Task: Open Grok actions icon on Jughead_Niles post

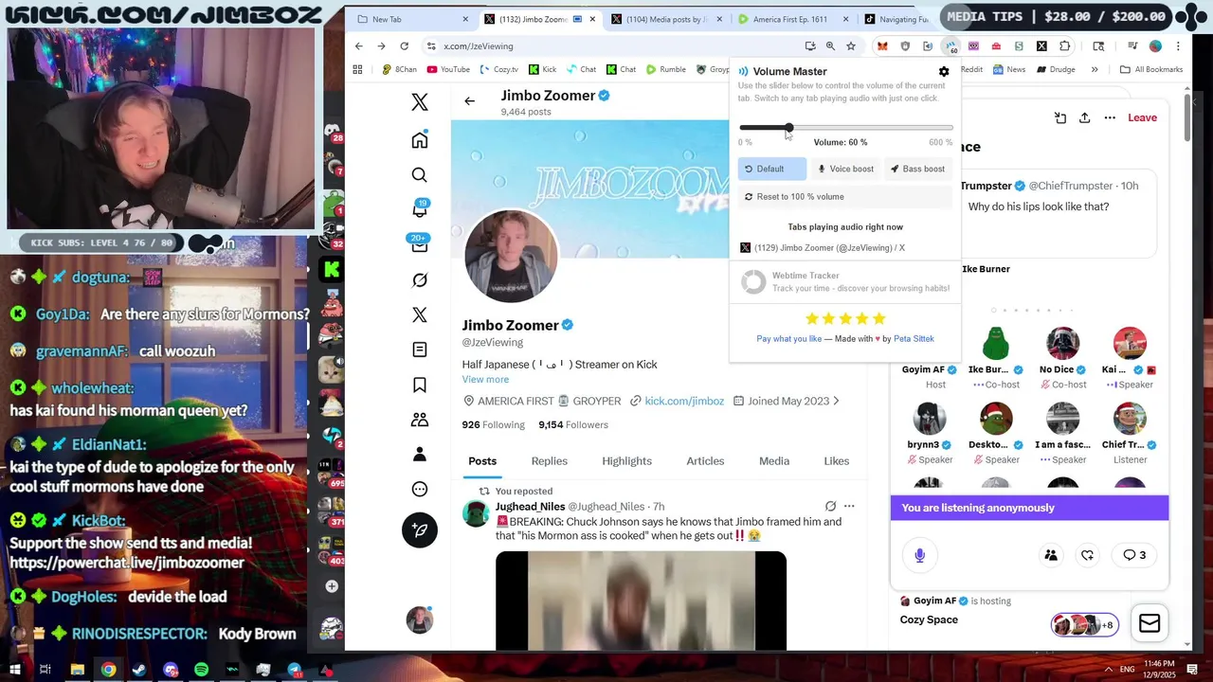Action: tap(830, 506)
